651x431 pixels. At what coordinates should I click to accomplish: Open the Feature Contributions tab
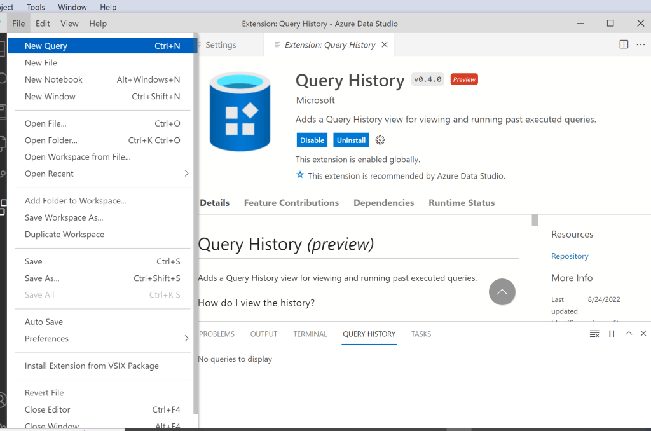pyautogui.click(x=291, y=203)
